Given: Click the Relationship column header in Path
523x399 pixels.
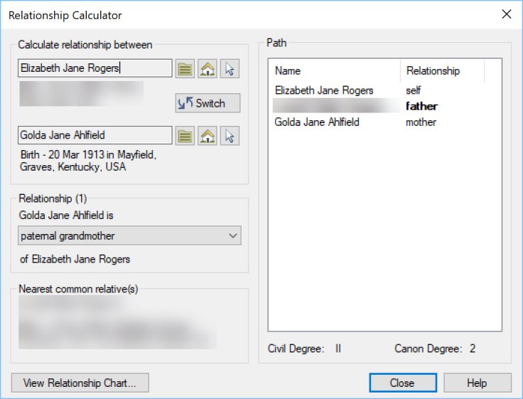Looking at the screenshot, I should click(441, 71).
